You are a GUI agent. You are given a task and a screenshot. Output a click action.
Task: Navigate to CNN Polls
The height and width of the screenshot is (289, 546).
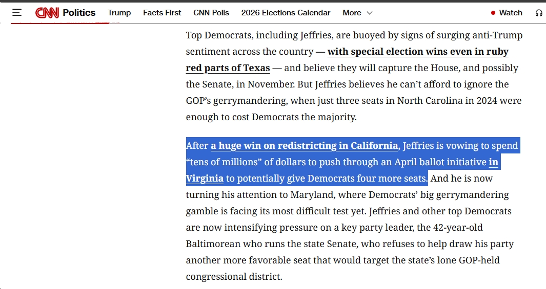point(211,13)
